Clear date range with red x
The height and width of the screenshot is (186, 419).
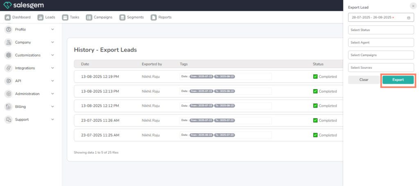tap(393, 18)
